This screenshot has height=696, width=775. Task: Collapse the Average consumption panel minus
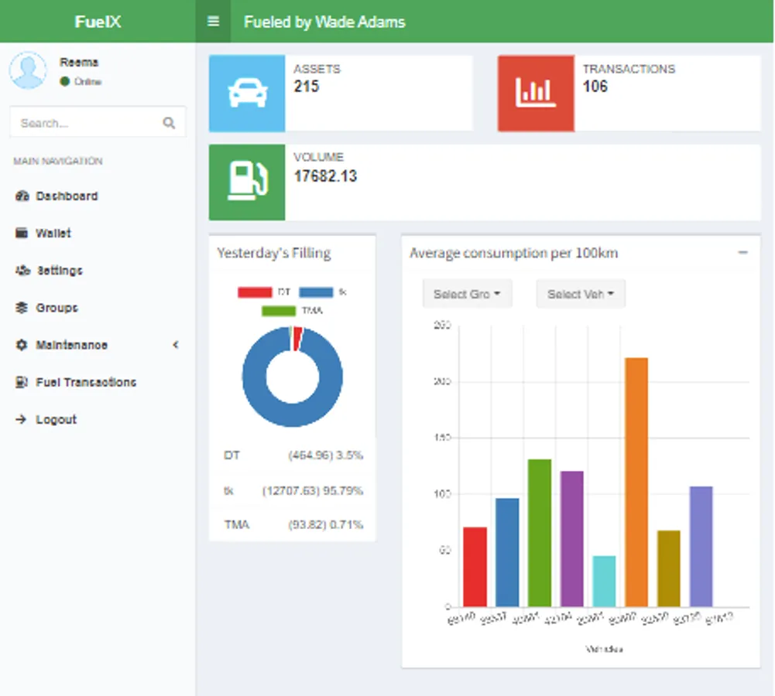(743, 253)
